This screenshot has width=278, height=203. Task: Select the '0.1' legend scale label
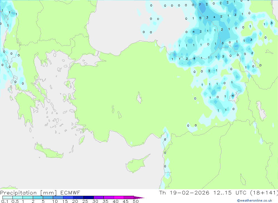pos(5,201)
